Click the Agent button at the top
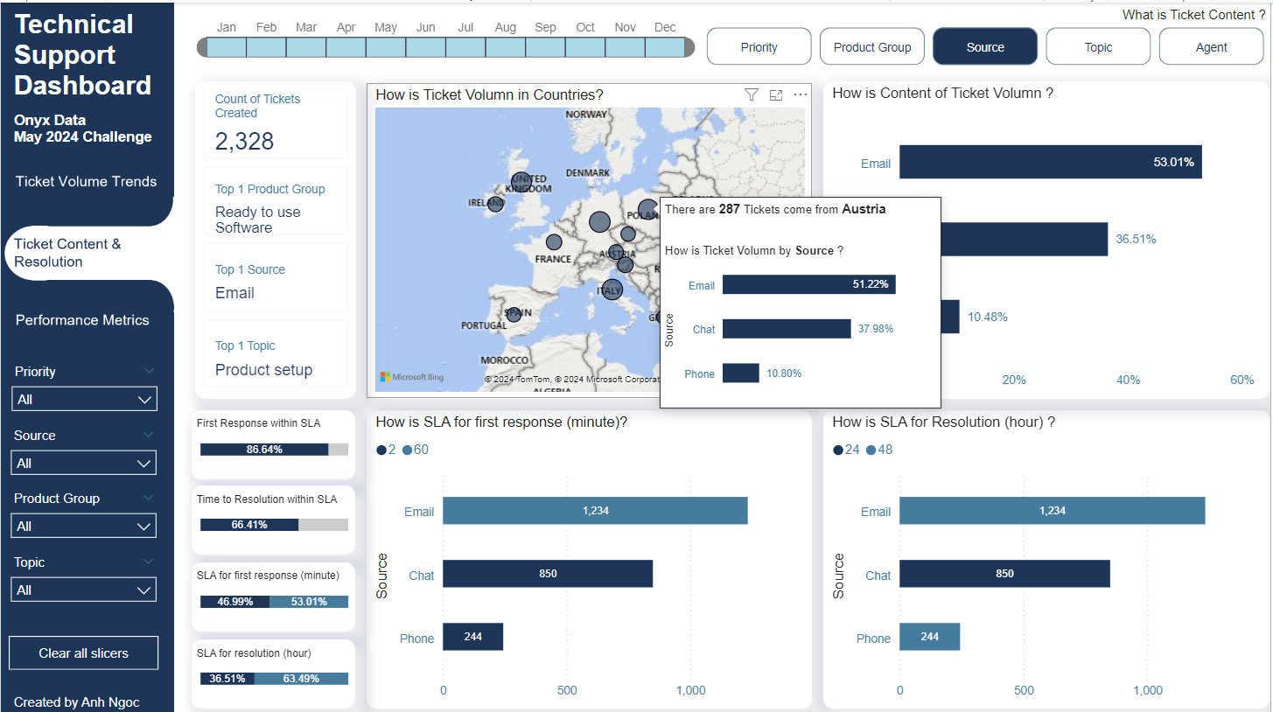This screenshot has height=712, width=1273. [1211, 47]
